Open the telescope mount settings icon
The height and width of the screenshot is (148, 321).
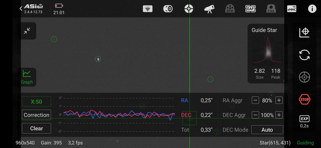[209, 9]
